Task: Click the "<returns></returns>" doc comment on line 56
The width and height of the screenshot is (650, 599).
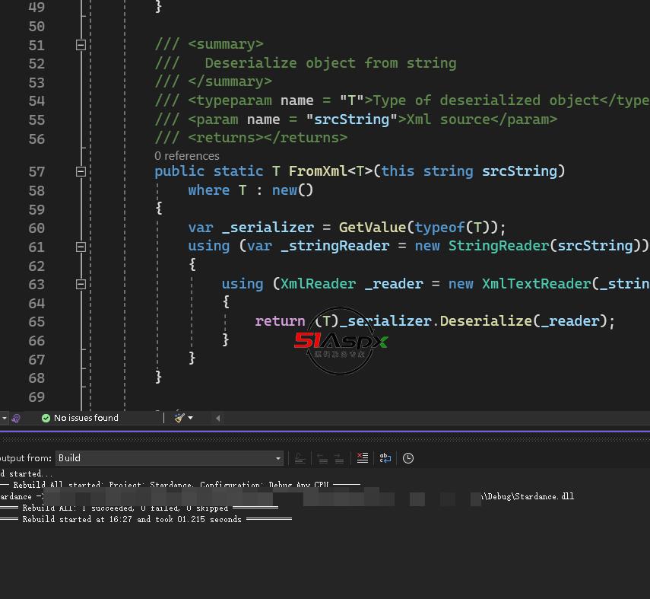Action: 268,138
